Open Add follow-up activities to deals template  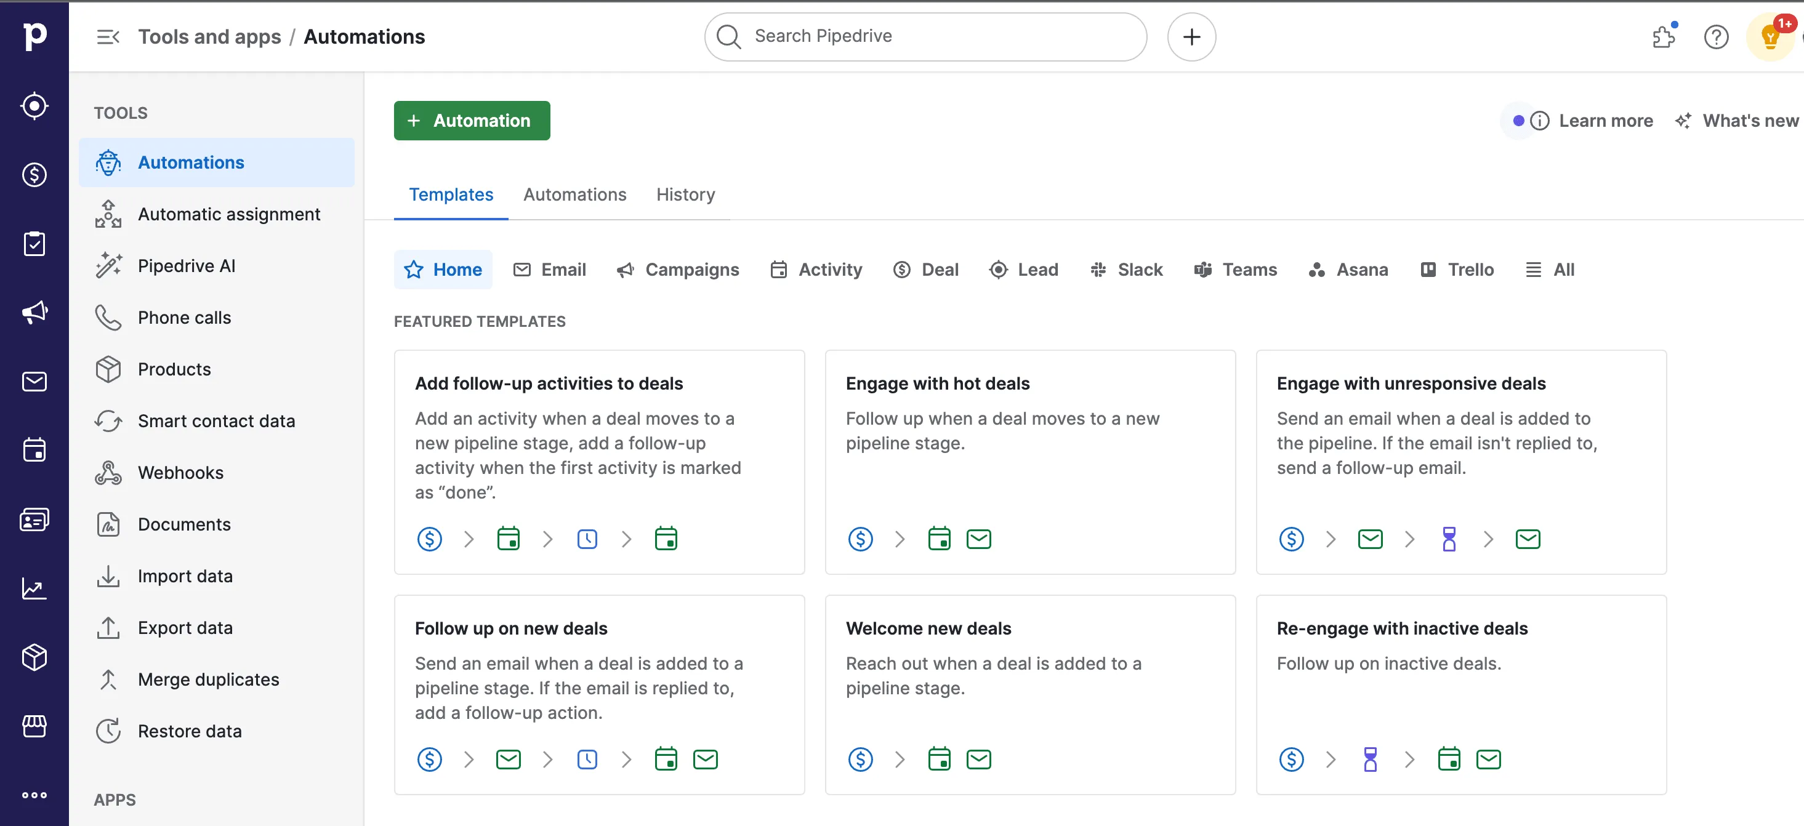click(600, 462)
